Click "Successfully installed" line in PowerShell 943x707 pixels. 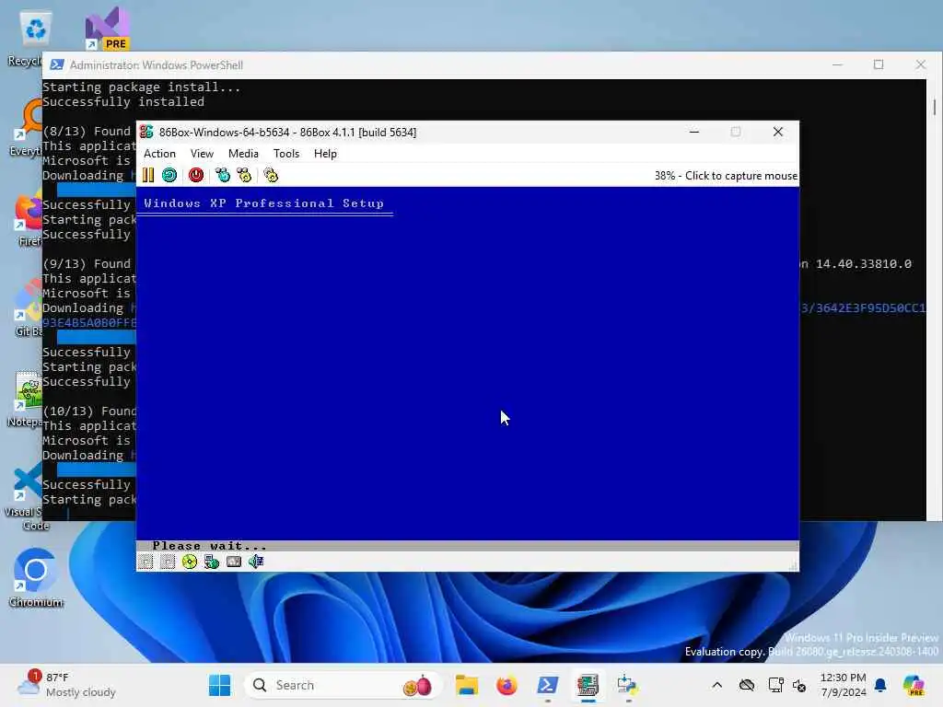click(x=123, y=101)
